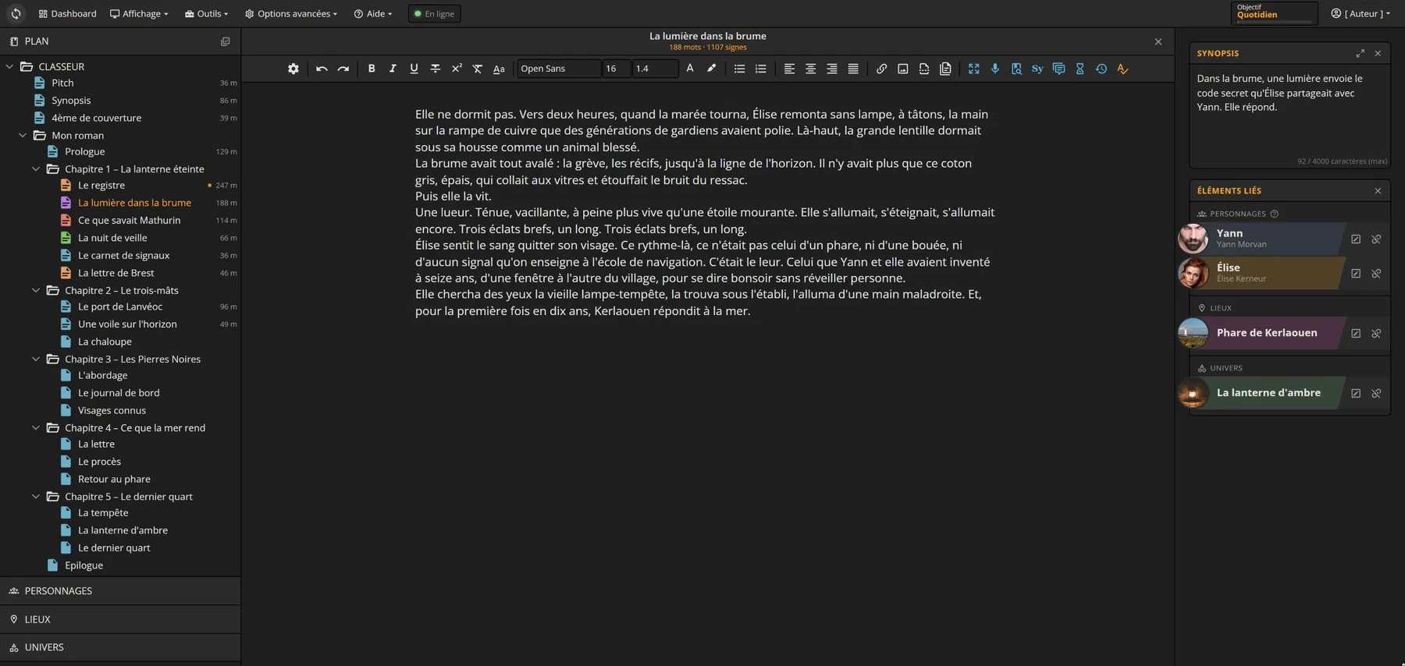Expand the LIEUX sidebar section
This screenshot has height=666, width=1405.
tap(120, 619)
